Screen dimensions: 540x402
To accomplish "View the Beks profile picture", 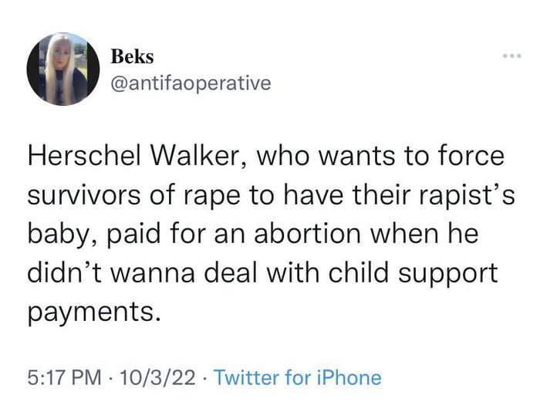I will [63, 69].
